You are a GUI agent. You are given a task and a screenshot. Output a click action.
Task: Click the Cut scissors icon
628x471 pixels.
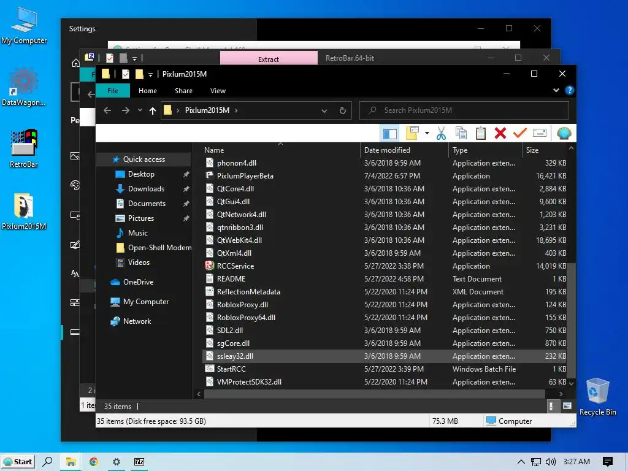tap(441, 133)
